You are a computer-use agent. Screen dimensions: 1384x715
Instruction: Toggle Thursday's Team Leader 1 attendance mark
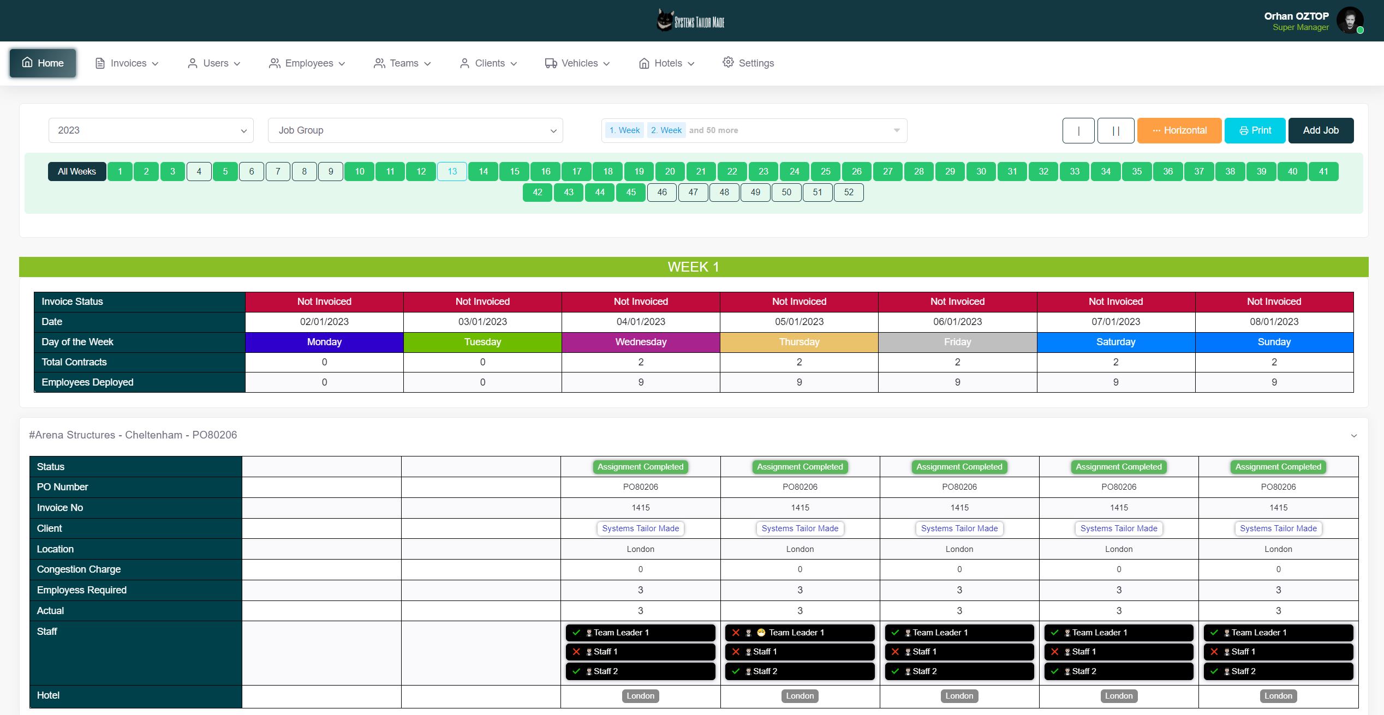[x=736, y=633]
